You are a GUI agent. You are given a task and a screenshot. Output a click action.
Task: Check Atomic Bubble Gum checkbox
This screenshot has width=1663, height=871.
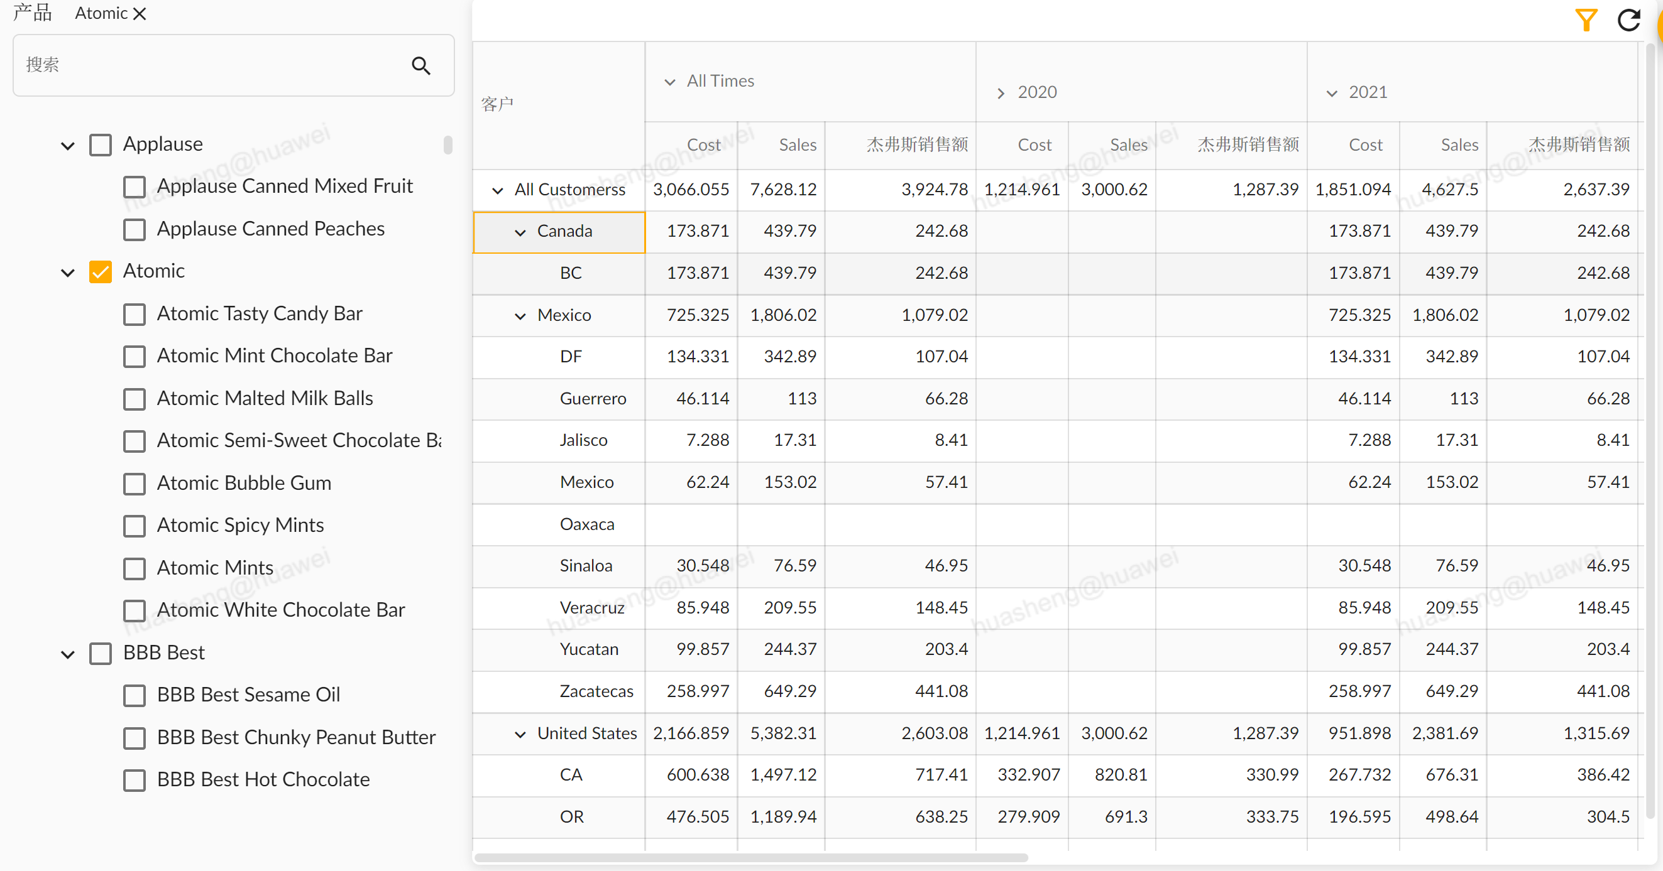[134, 484]
